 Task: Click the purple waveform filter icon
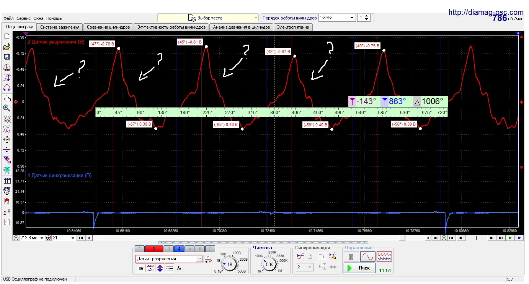(150, 268)
